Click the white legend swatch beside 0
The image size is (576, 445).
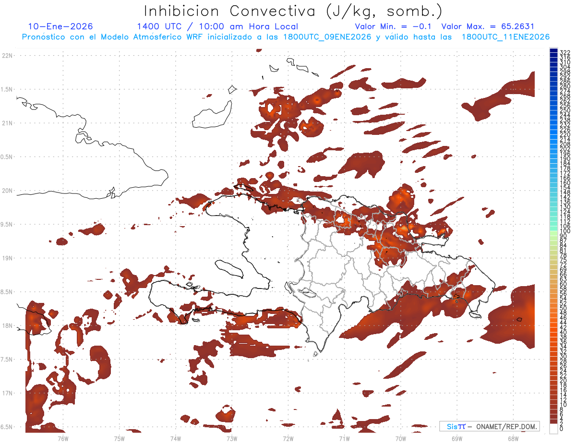(553, 429)
